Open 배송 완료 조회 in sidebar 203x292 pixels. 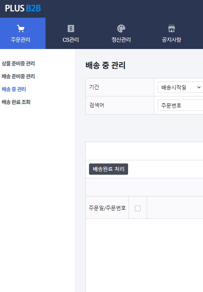pyautogui.click(x=16, y=102)
